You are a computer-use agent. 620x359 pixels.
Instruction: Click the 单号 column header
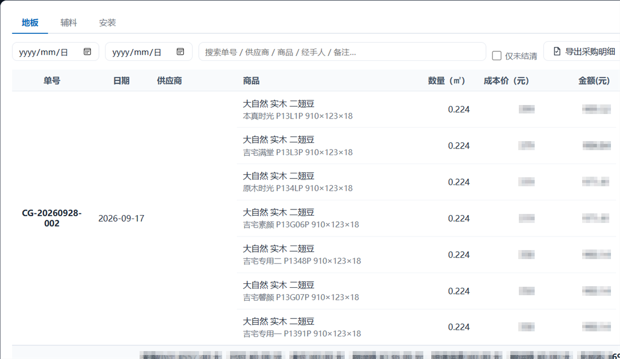coord(52,81)
